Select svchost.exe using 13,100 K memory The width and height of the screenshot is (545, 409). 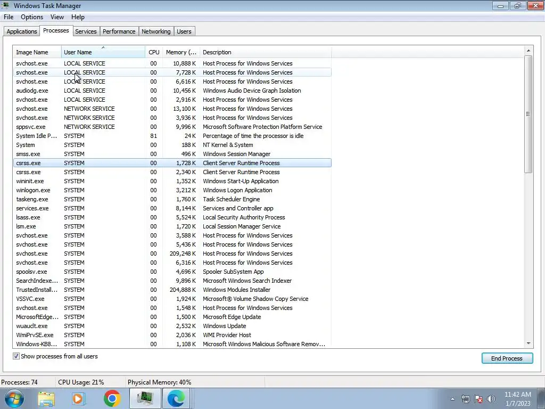172,109
